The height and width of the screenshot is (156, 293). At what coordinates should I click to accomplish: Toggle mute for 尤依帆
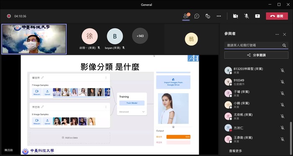click(x=283, y=116)
